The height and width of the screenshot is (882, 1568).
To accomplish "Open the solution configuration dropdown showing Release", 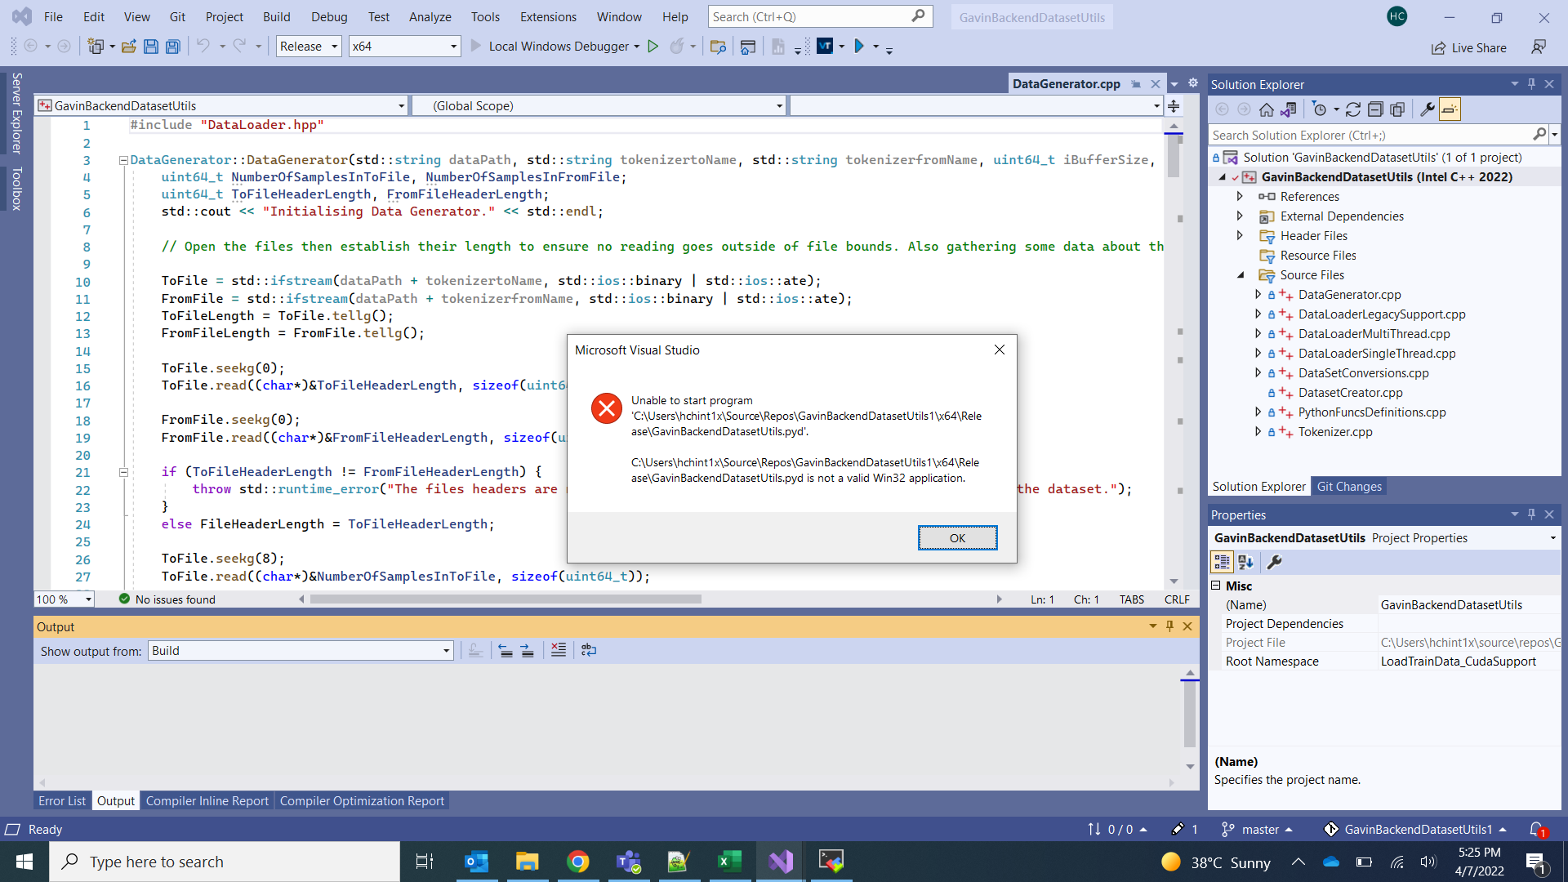I will point(308,47).
